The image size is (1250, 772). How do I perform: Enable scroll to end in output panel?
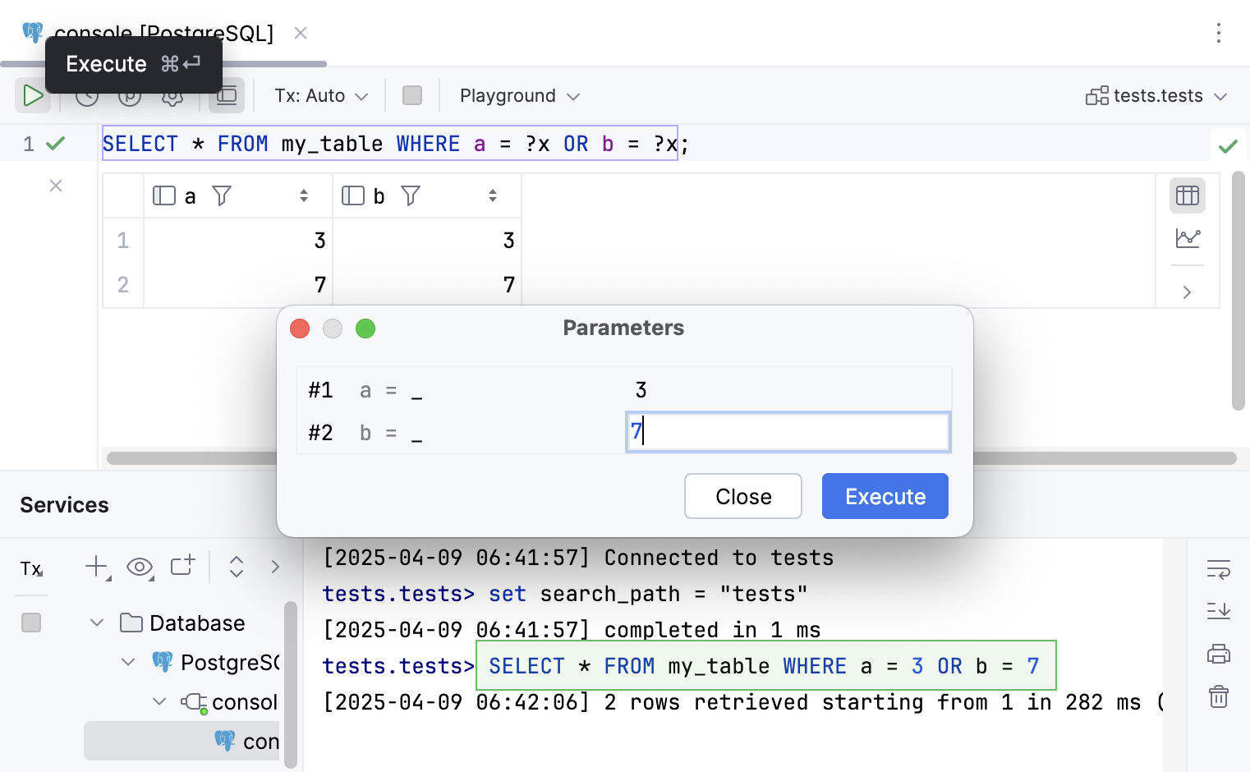[x=1218, y=611]
